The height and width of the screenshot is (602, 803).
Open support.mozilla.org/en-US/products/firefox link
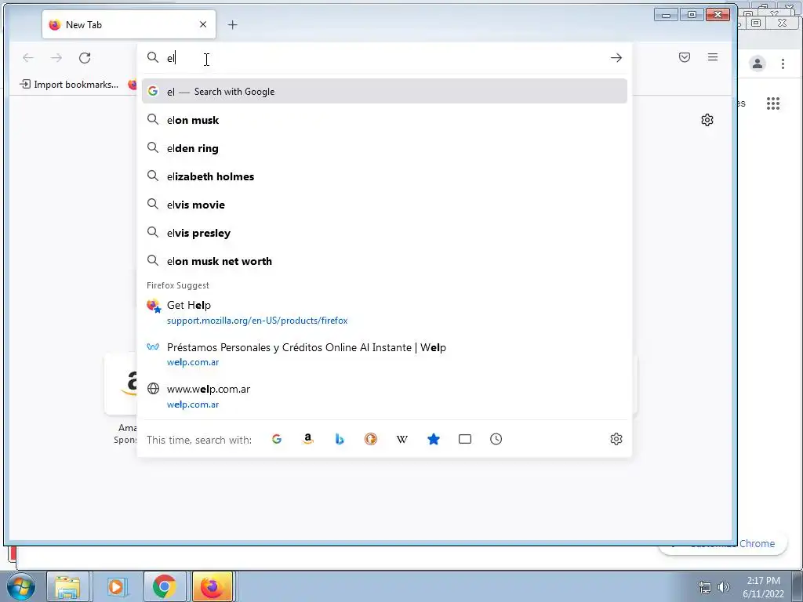click(x=257, y=321)
